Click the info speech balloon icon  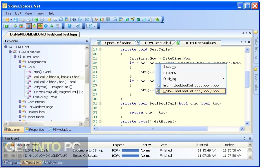(55, 20)
